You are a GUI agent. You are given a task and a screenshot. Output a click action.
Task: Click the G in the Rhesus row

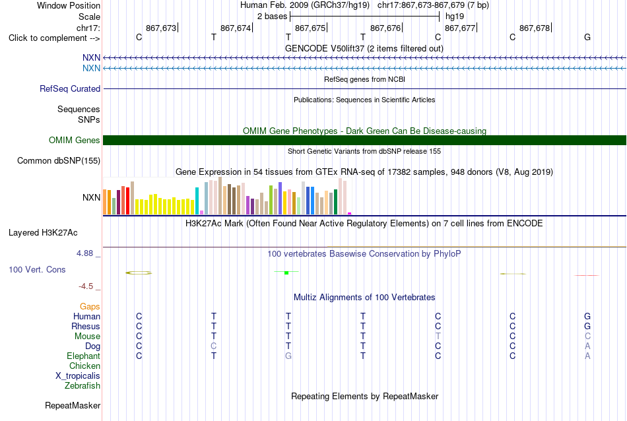coord(587,326)
